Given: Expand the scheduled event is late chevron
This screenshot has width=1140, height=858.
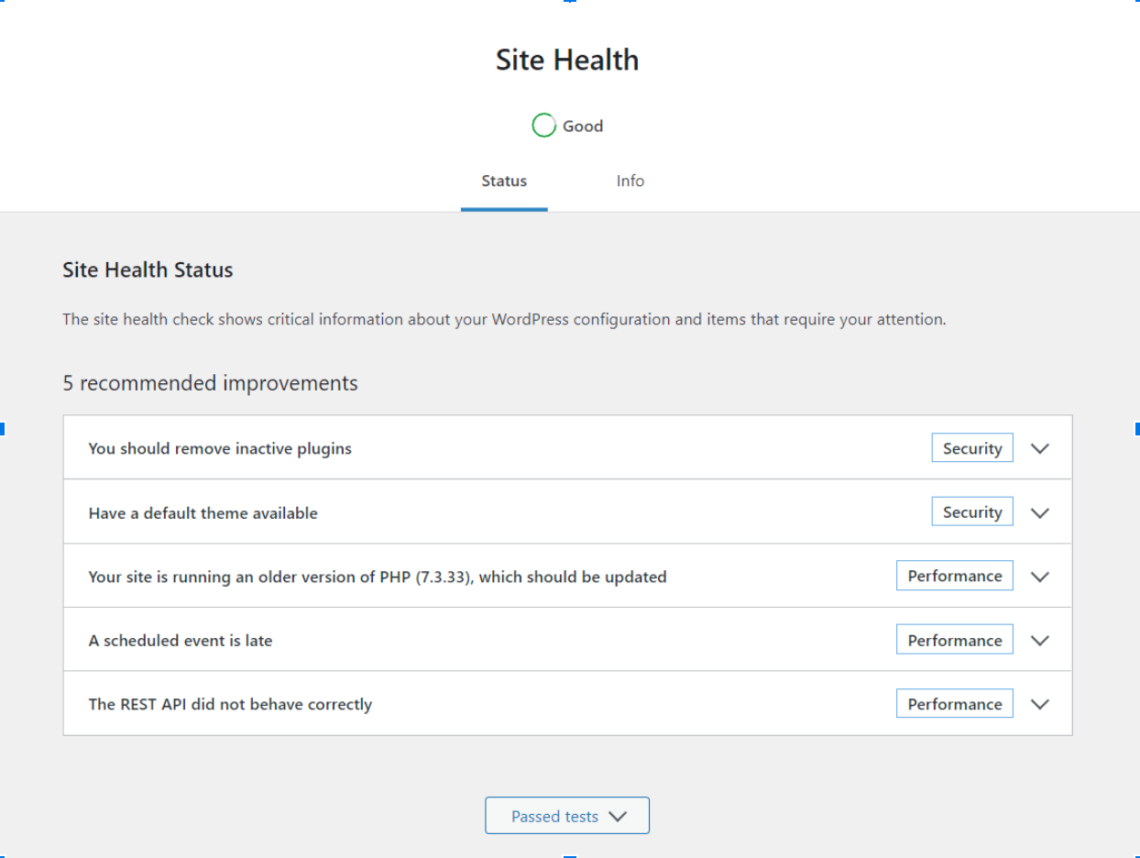Looking at the screenshot, I should pyautogui.click(x=1039, y=641).
